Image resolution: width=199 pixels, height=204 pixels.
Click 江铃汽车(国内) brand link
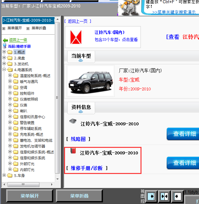tap(109, 32)
